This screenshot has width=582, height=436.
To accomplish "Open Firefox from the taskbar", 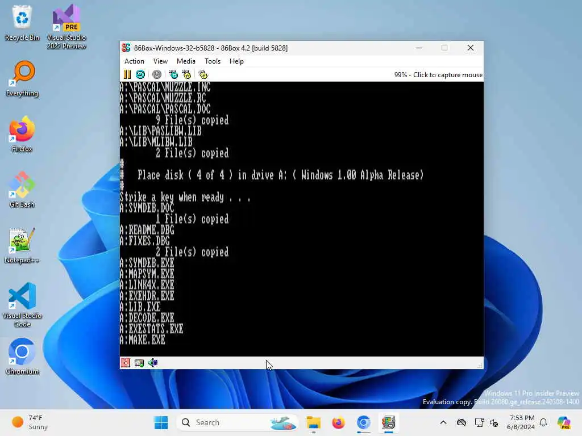I will click(338, 422).
